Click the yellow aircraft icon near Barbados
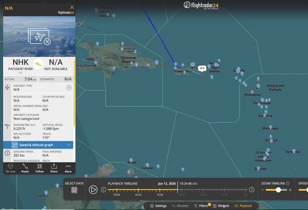Image resolution: width=308 pixels, height=210 pixels. click(x=294, y=169)
